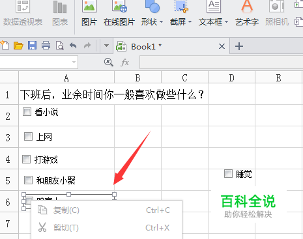Click the magnifier icon beside formula bar
This screenshot has width=303, height=239.
109,63
